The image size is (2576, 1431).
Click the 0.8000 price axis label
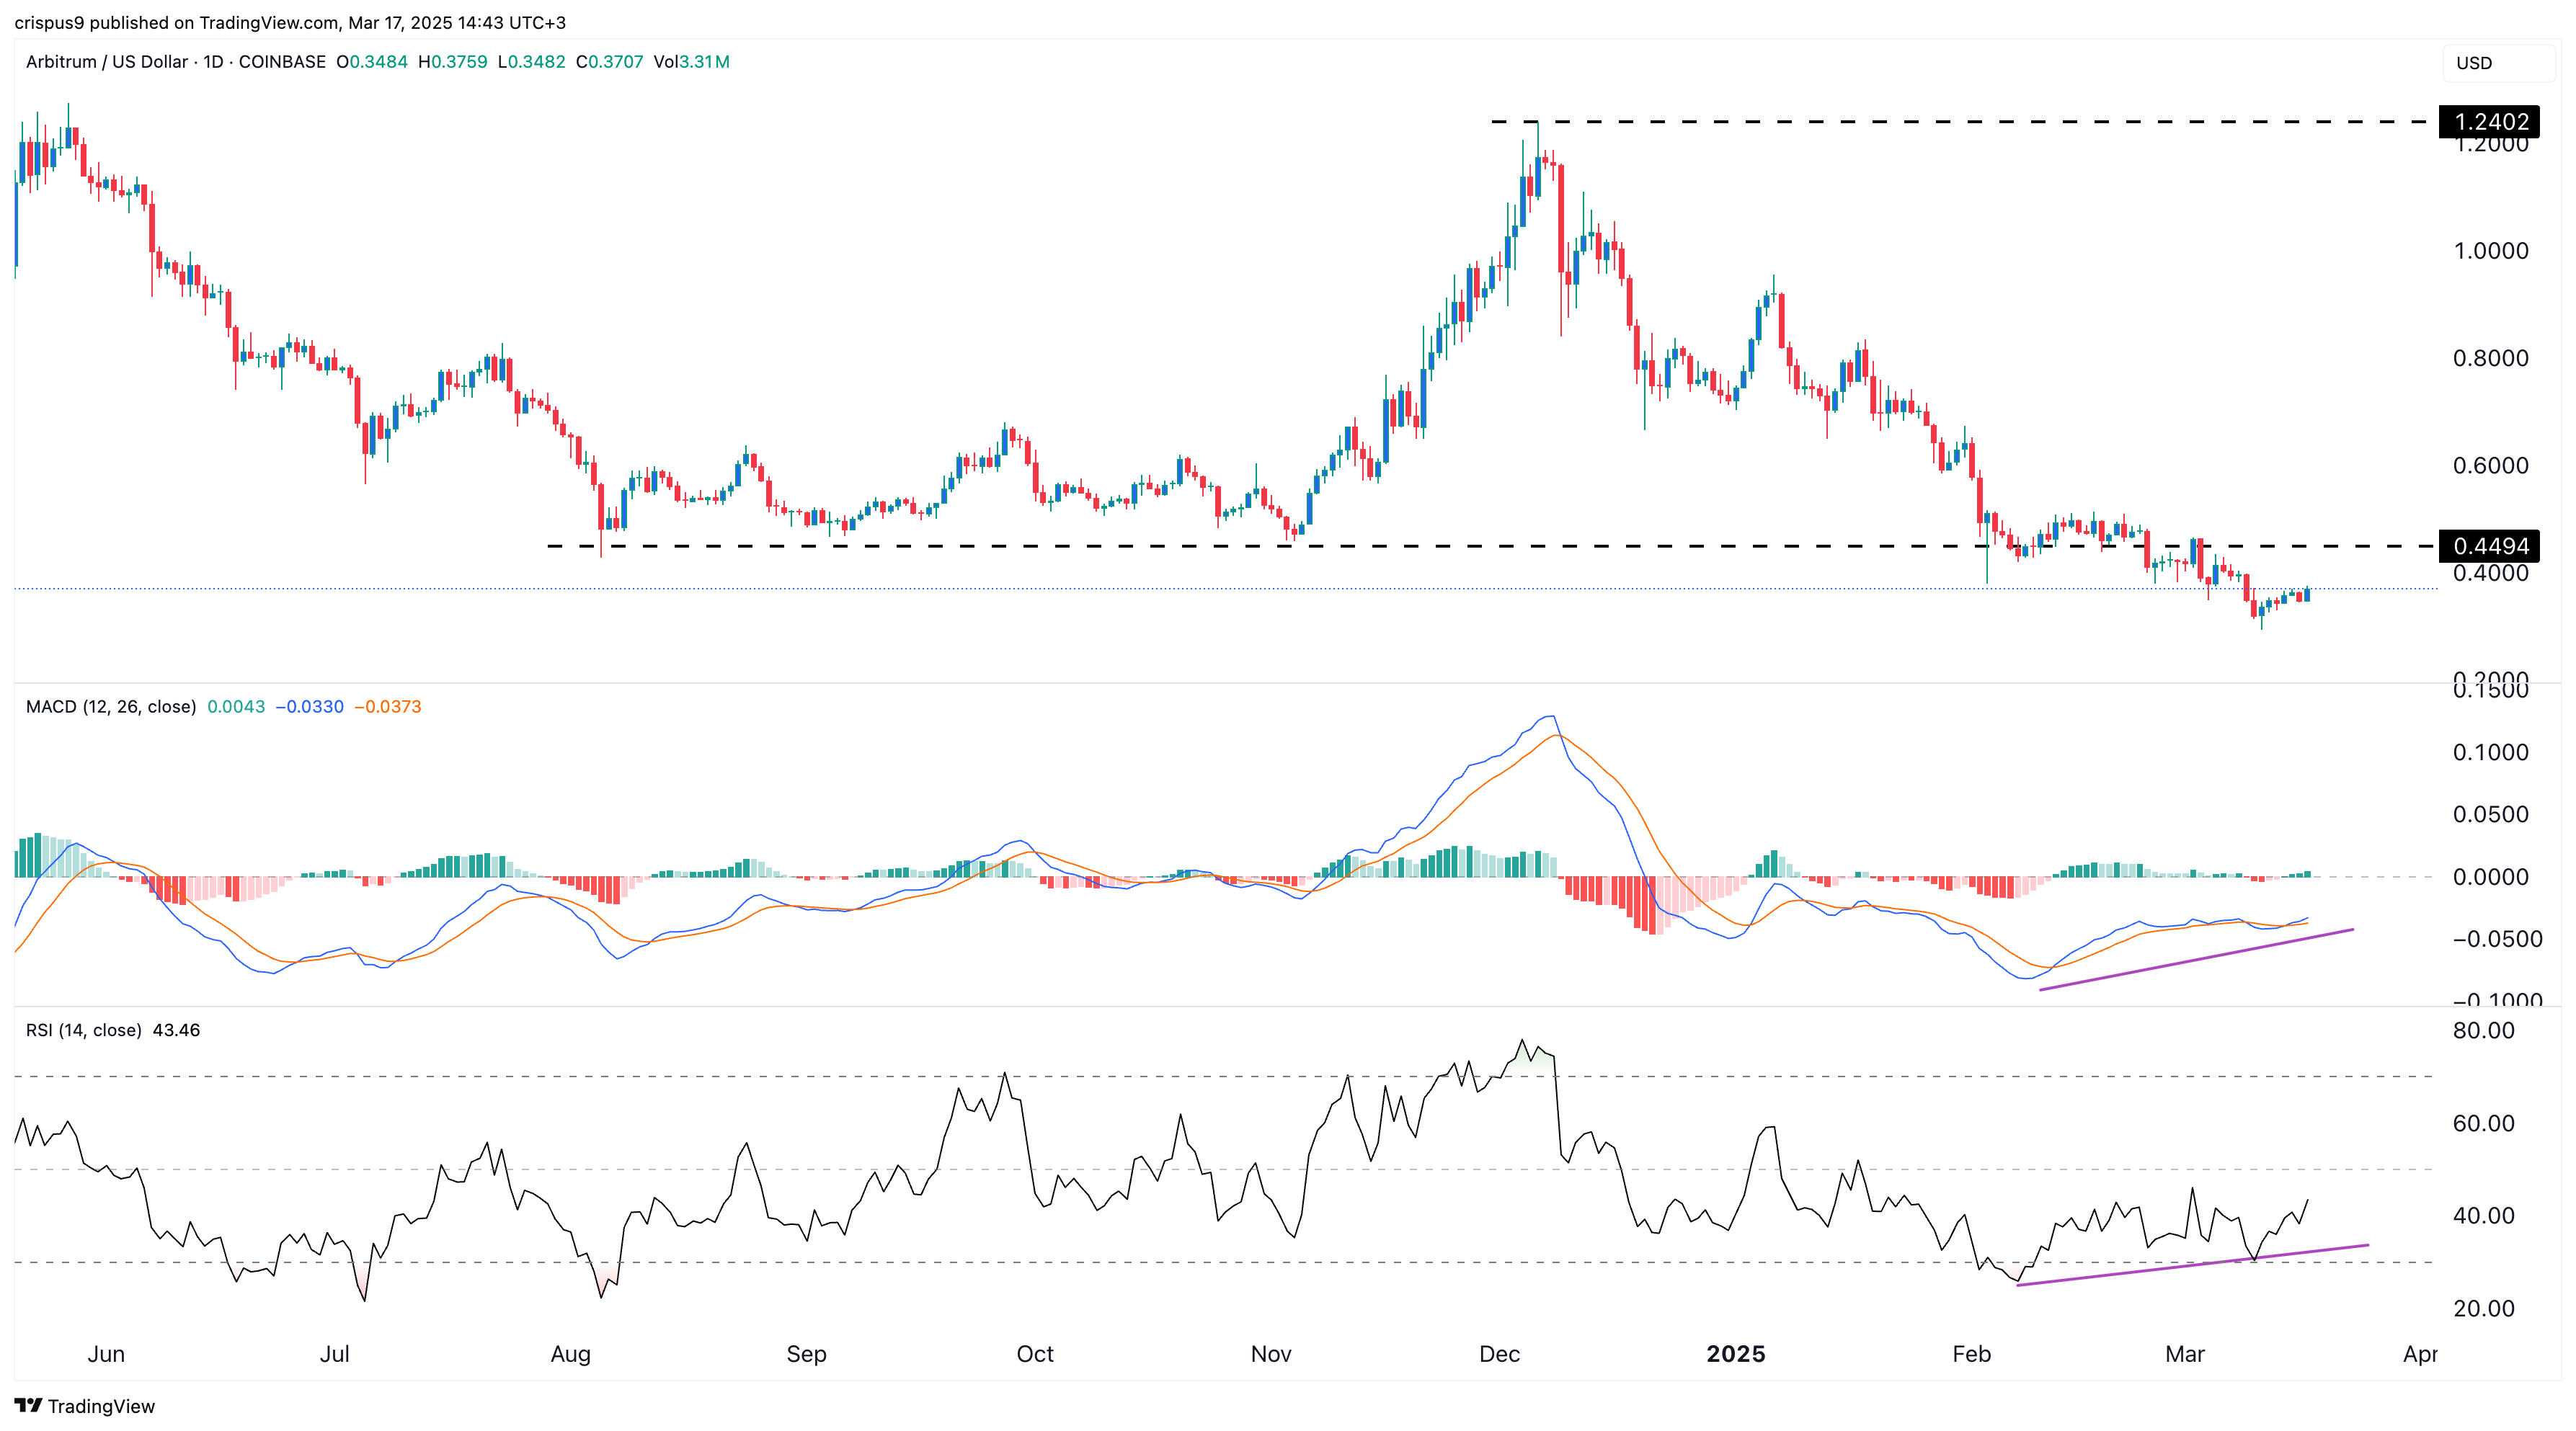[x=2491, y=358]
